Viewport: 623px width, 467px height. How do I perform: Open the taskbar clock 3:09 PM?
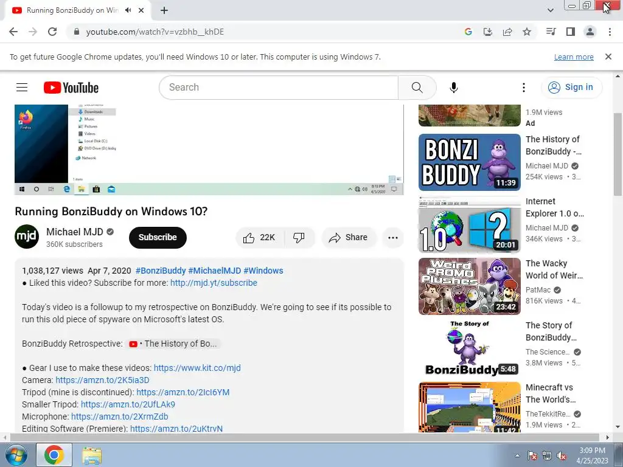click(x=592, y=455)
